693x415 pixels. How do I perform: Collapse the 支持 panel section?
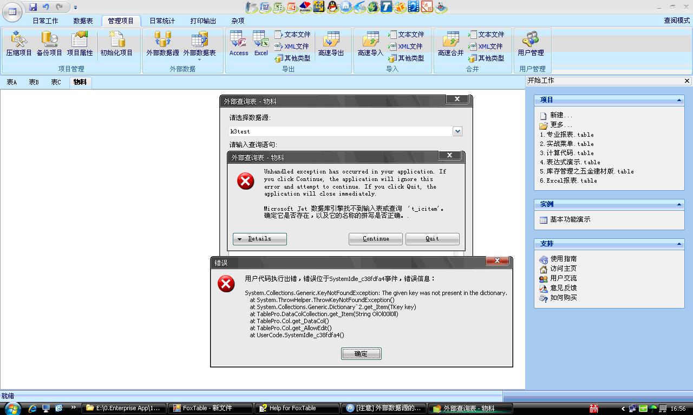(x=679, y=244)
